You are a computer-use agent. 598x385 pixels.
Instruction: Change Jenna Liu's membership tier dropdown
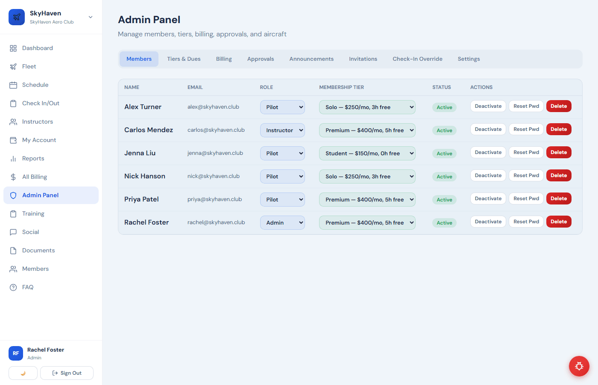[367, 153]
